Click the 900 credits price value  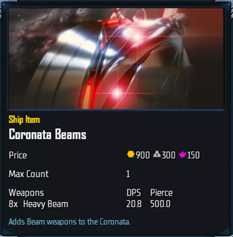pos(143,155)
